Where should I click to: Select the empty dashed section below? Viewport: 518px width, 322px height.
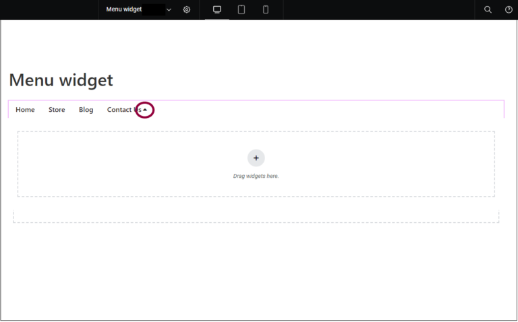(256, 217)
